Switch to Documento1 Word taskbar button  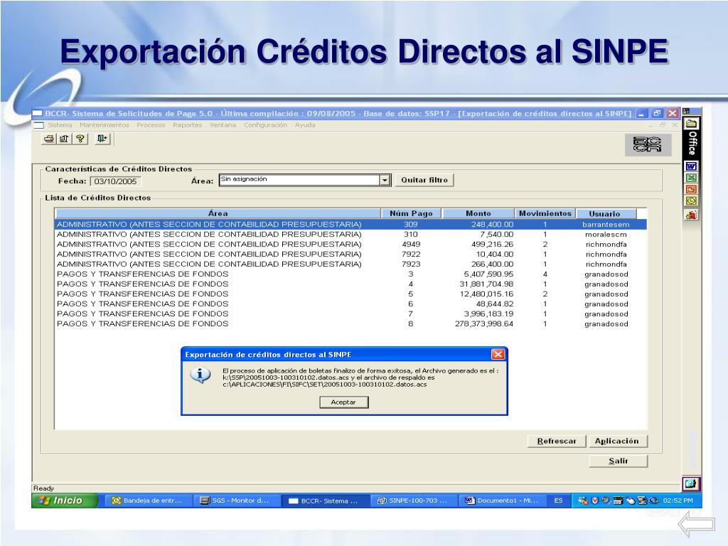click(x=501, y=500)
